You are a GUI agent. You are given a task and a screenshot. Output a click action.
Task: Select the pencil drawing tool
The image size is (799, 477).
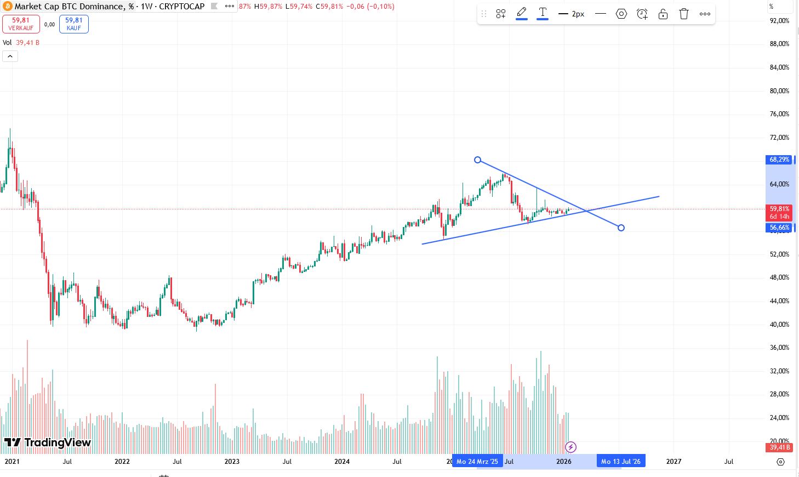(x=521, y=13)
